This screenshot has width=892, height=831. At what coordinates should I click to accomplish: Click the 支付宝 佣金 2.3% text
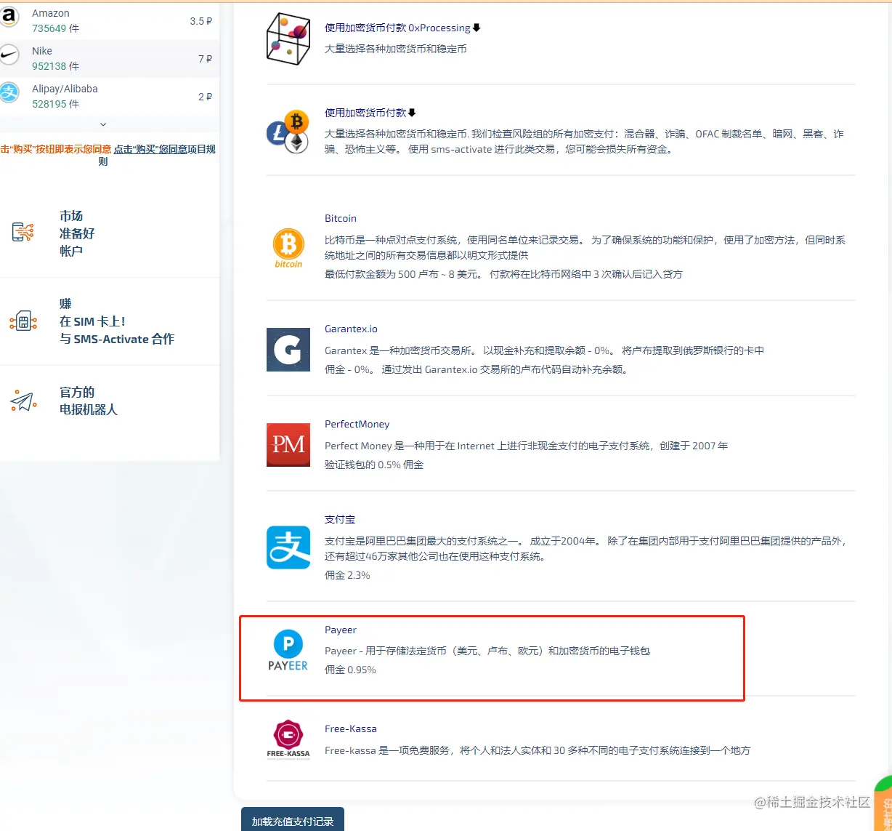tap(347, 575)
